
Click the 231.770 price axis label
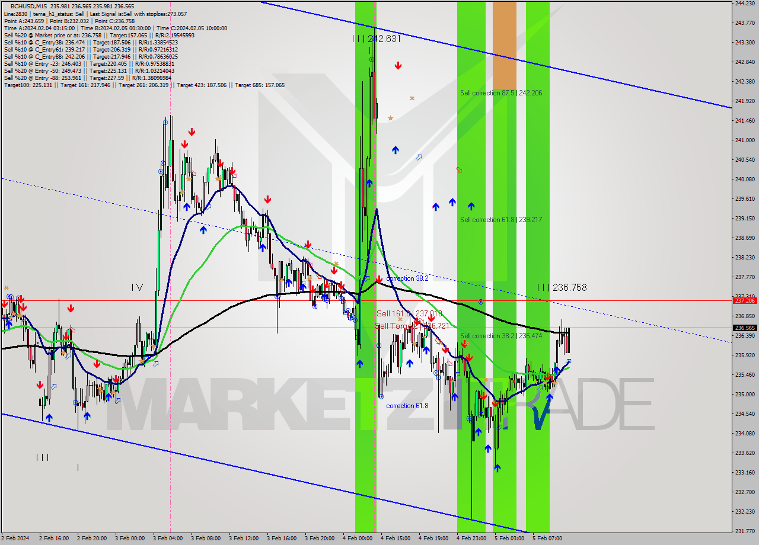click(744, 531)
